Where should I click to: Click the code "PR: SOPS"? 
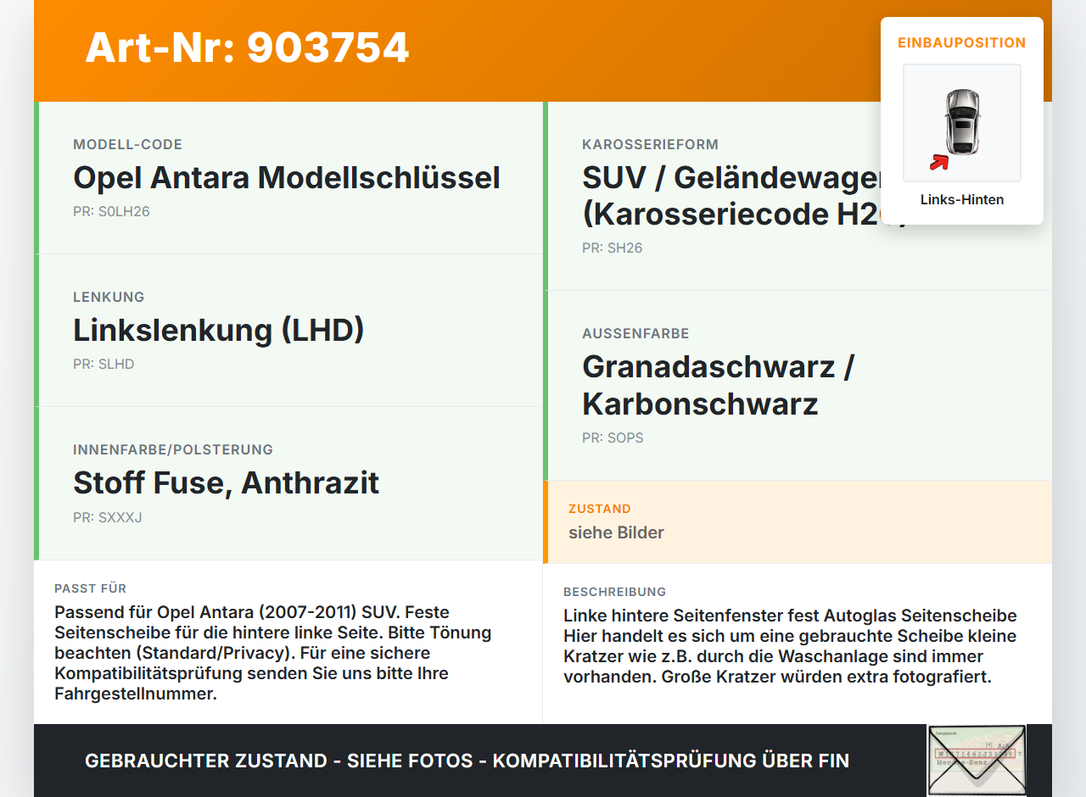[613, 438]
